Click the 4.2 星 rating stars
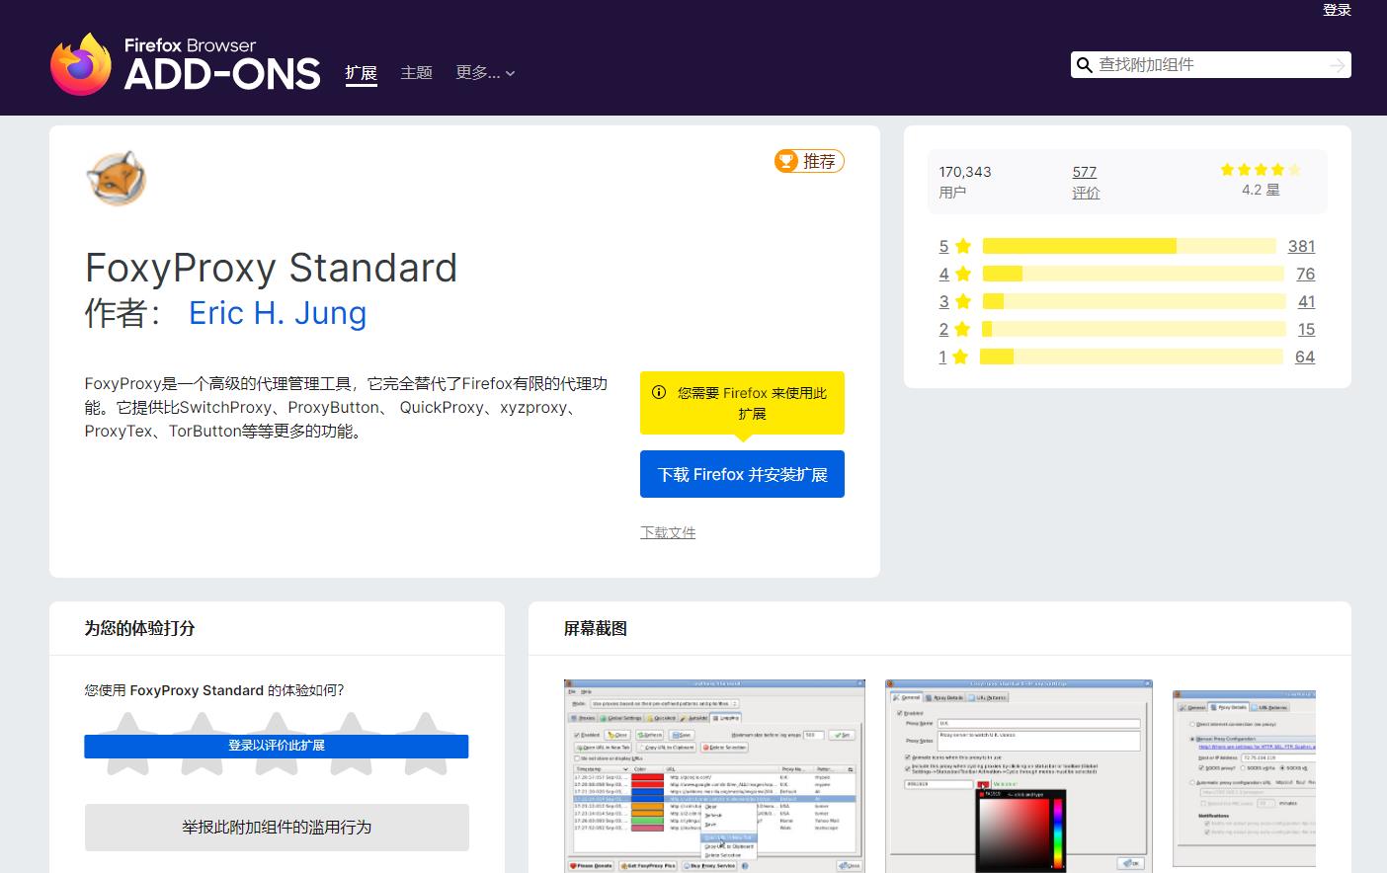Viewport: 1387px width, 873px height. 1261,170
